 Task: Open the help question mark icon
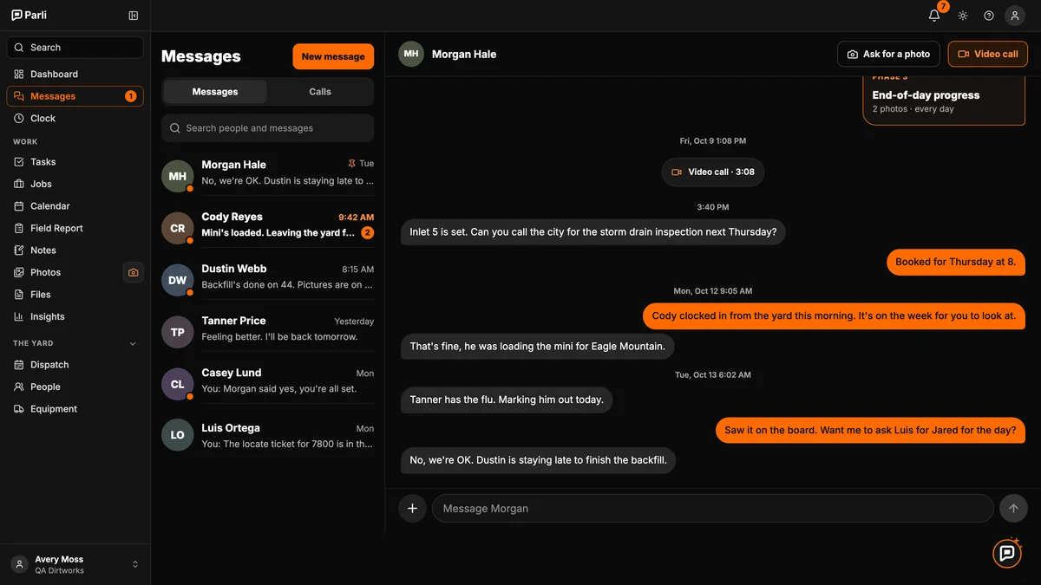tap(989, 16)
